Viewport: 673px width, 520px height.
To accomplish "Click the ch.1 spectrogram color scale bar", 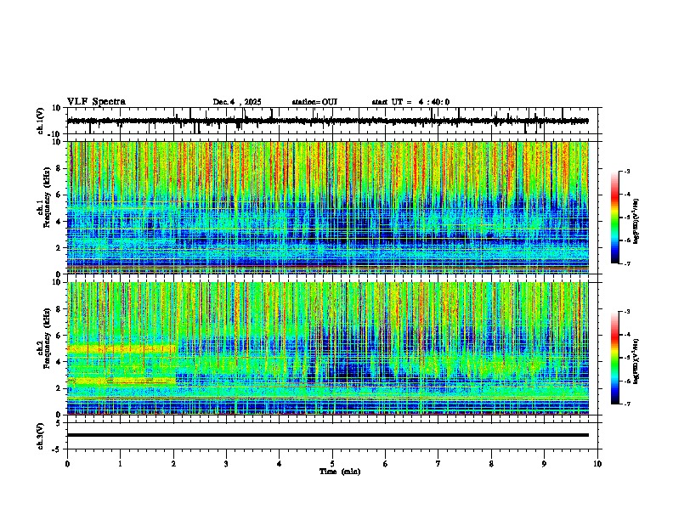I will (615, 218).
